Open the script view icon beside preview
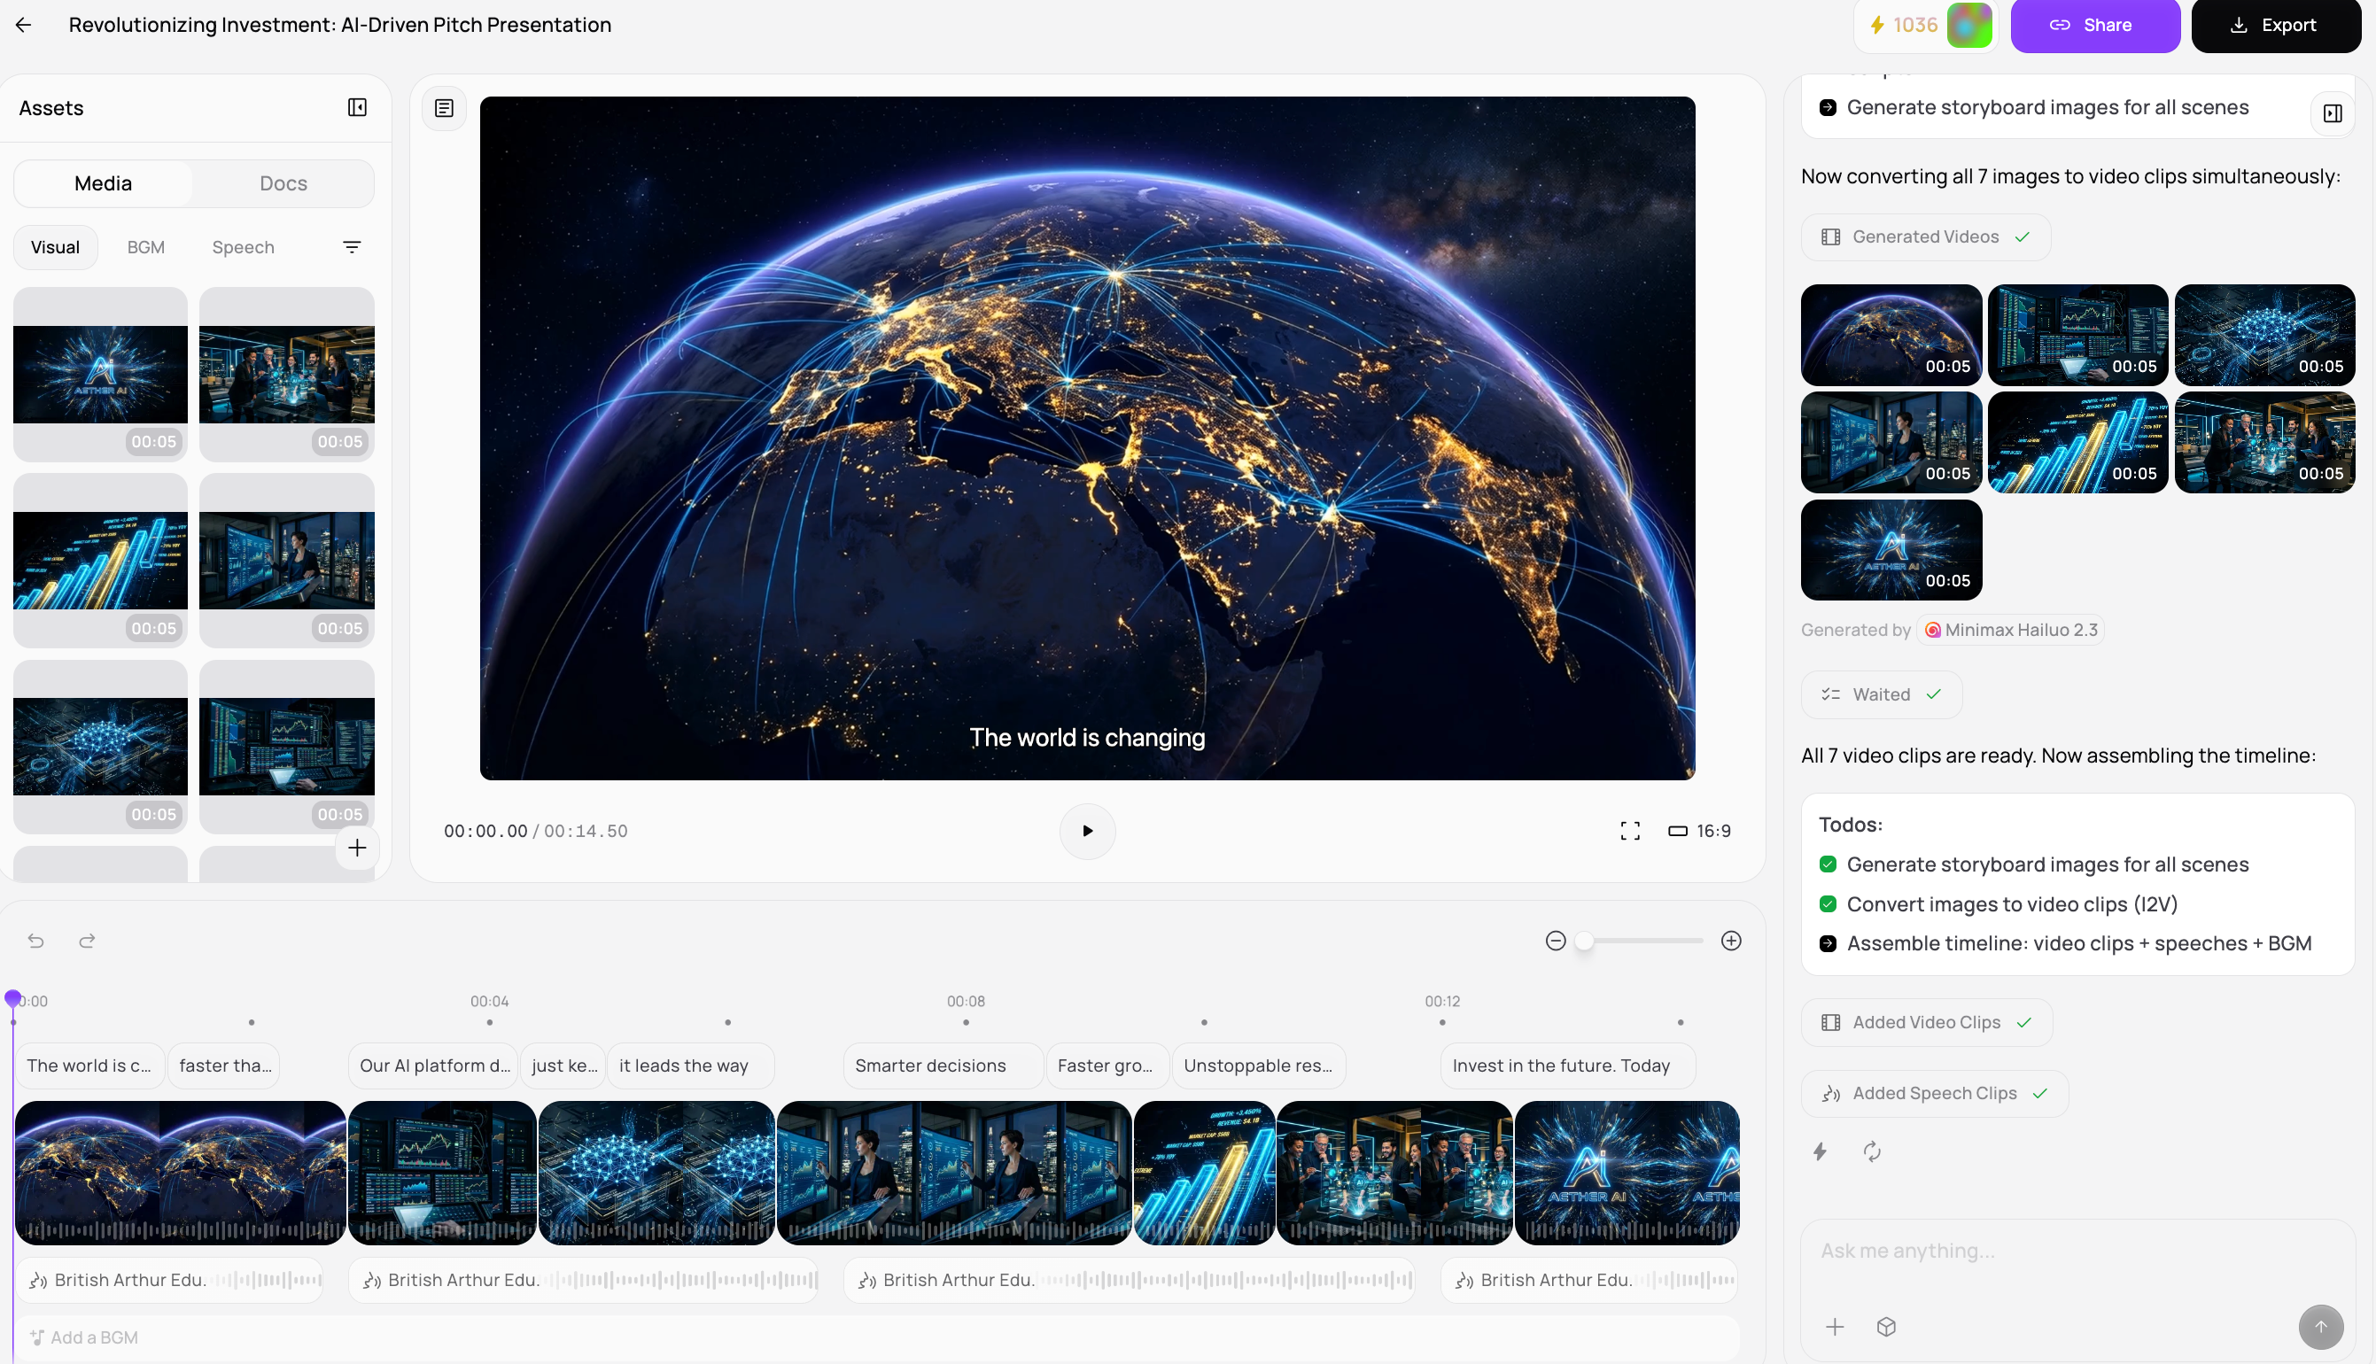The image size is (2376, 1364). (444, 109)
